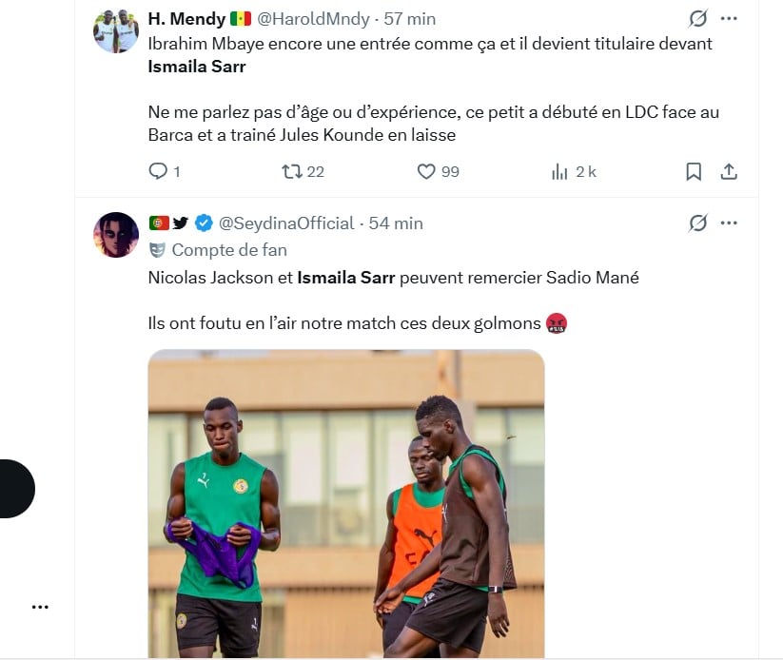This screenshot has height=660, width=783.
Task: Like H. Mendy's tweet
Action: 427,171
